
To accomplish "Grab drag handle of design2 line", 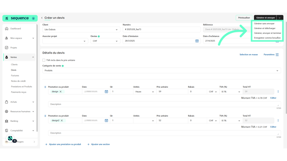I will click(45, 116).
